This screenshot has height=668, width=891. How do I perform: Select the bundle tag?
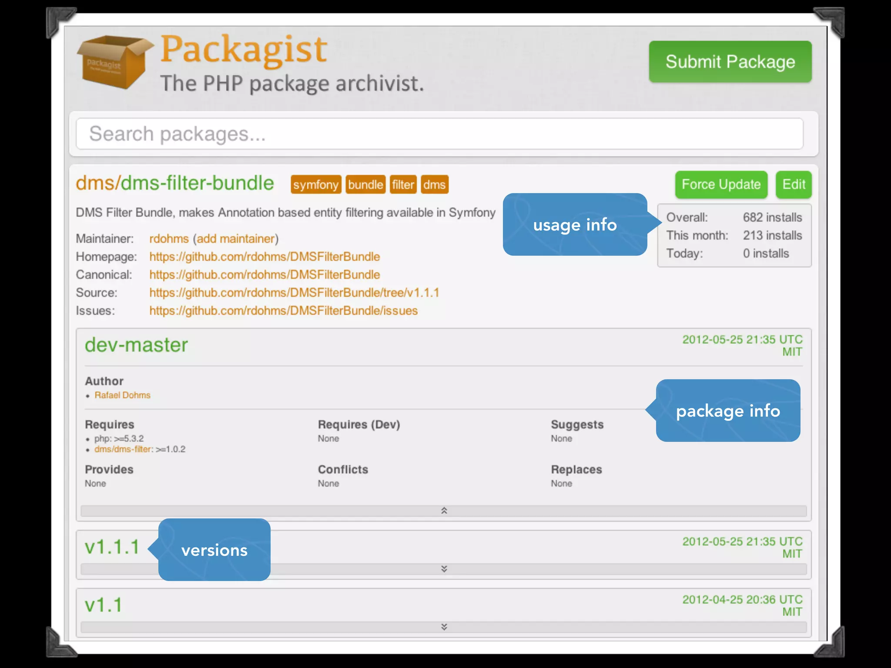click(x=365, y=184)
